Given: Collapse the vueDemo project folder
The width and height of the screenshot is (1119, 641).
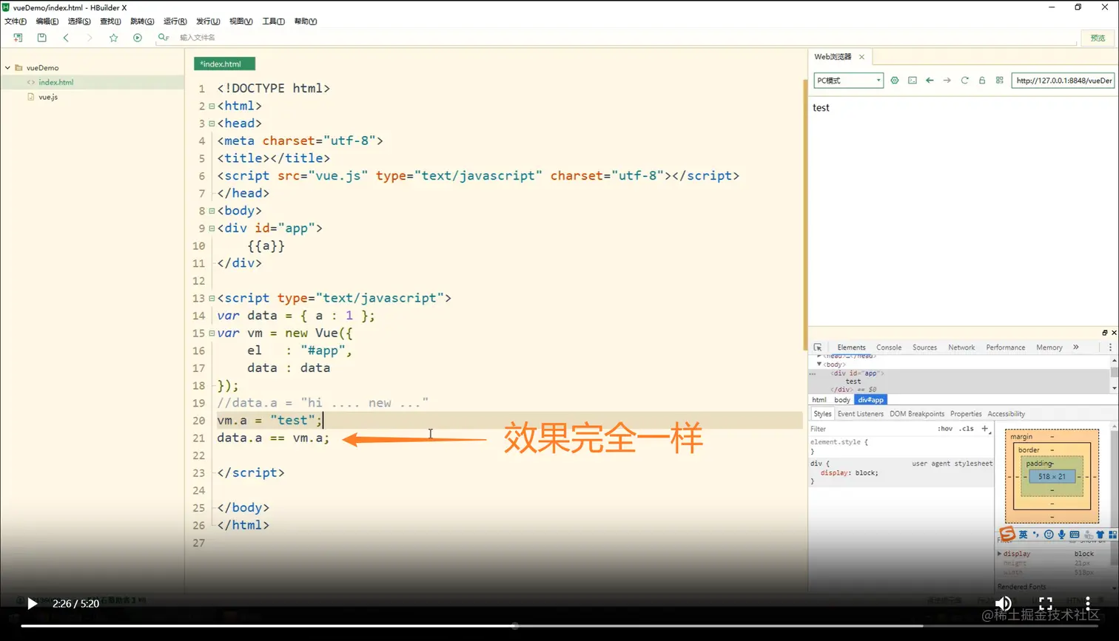Looking at the screenshot, I should (8, 67).
